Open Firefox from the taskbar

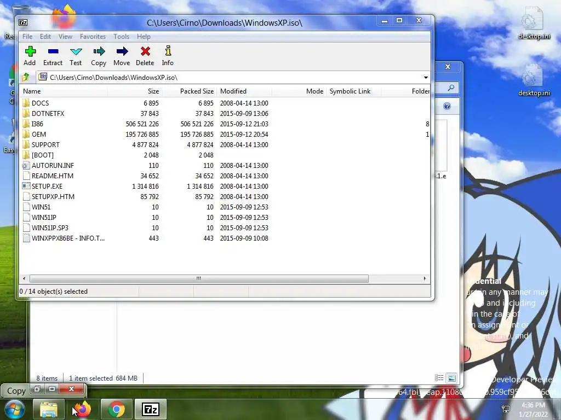(83, 409)
